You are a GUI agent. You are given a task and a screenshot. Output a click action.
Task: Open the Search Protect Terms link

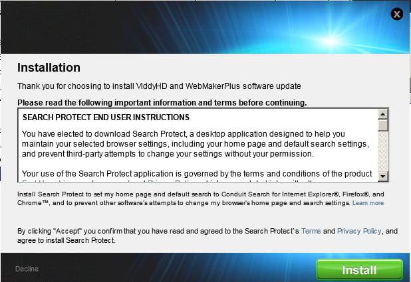(x=311, y=232)
